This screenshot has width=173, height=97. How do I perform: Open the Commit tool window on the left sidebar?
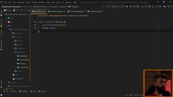click(1, 33)
